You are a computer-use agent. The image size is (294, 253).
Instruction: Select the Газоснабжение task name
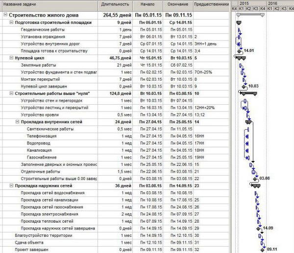pyautogui.click(x=42, y=158)
